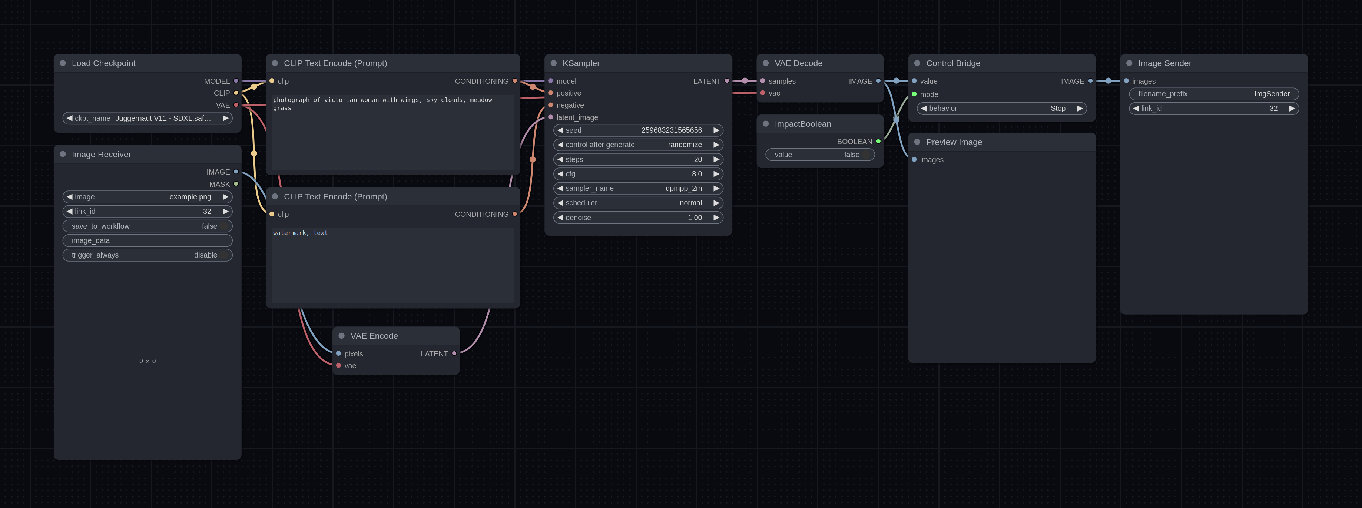Click the Image Receiver collapse dot
Image resolution: width=1362 pixels, height=508 pixels.
click(63, 155)
